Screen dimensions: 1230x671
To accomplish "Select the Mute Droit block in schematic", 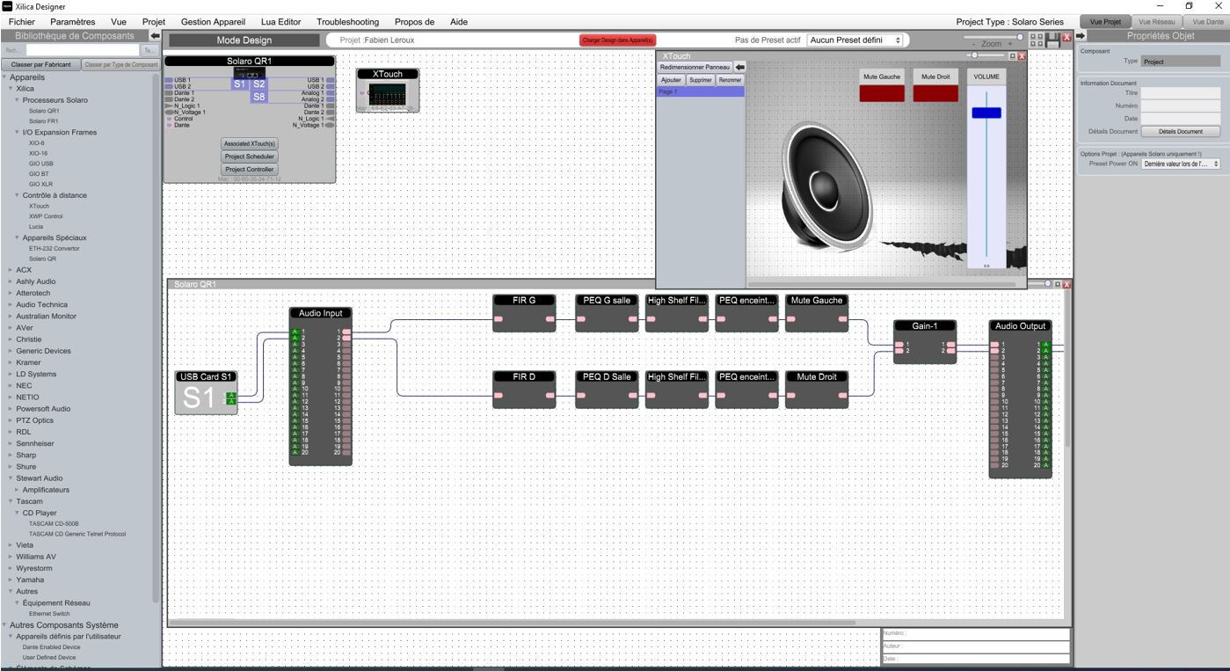I will click(817, 390).
